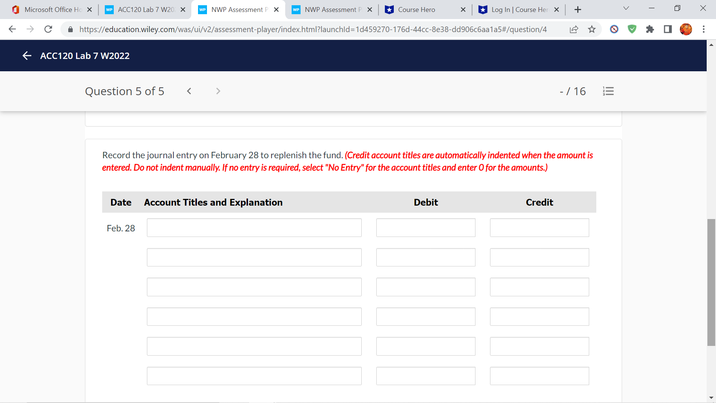Expand the tab search chevron
The height and width of the screenshot is (403, 716).
pyautogui.click(x=626, y=8)
